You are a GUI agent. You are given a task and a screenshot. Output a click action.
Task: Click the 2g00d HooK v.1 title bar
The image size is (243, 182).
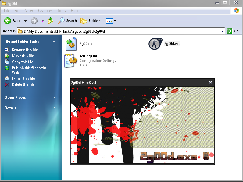(142, 82)
